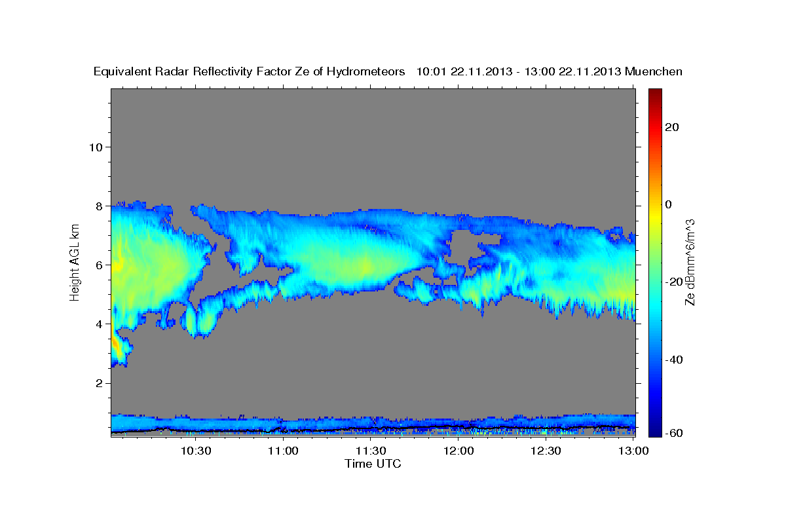
Task: Click the 'Height AGL km' axis label
Action: click(x=75, y=262)
